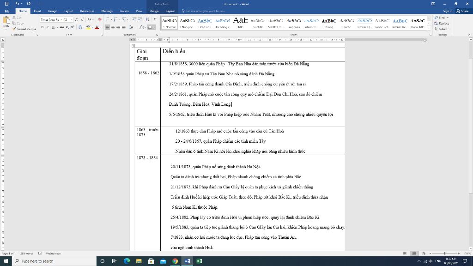This screenshot has height=266, width=473.
Task: Open the References ribbon tab
Action: click(x=87, y=11)
